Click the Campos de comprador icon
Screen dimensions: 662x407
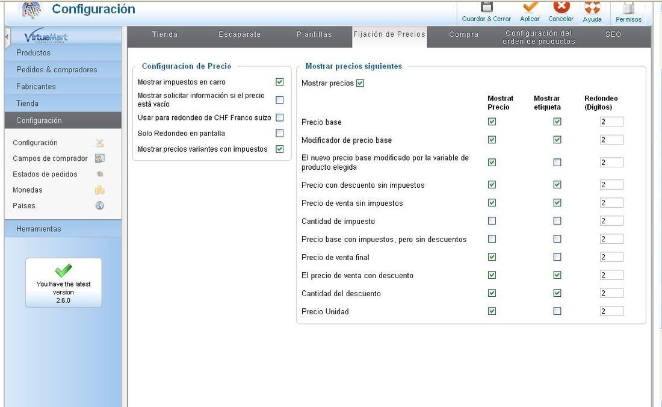click(x=100, y=158)
